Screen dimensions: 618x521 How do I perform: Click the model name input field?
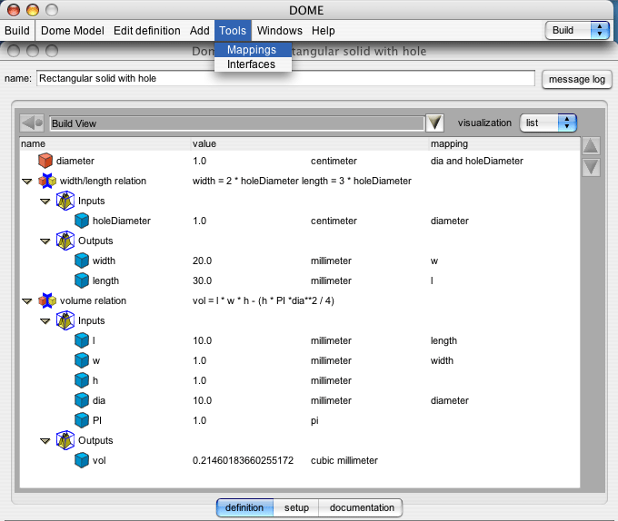click(285, 78)
